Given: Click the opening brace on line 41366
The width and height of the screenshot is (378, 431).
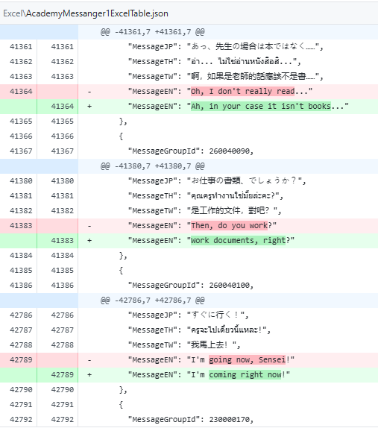Looking at the screenshot, I should click(x=121, y=136).
